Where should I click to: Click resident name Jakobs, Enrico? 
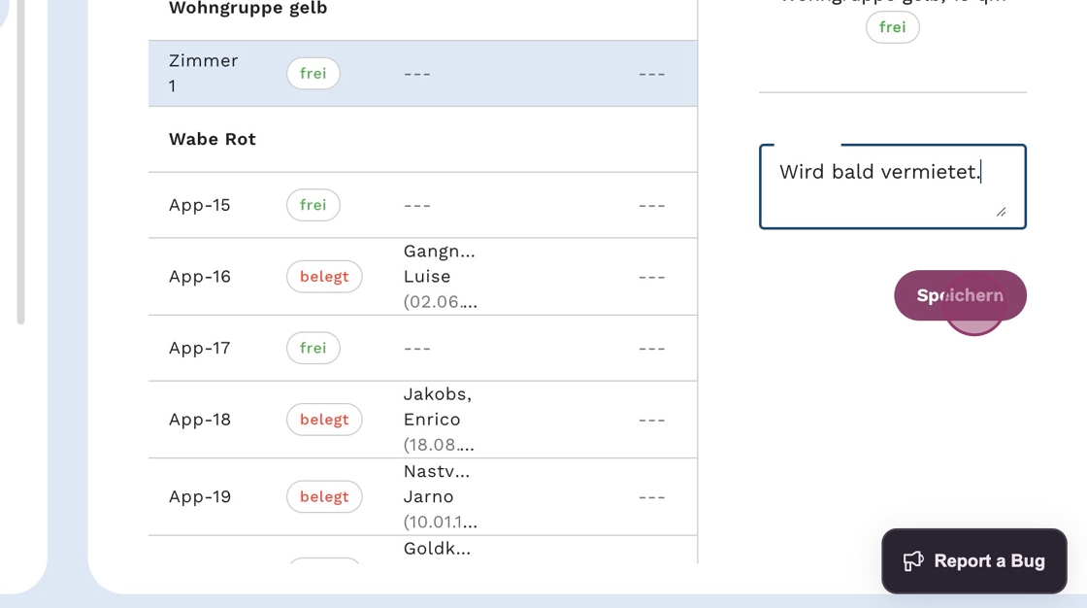pyautogui.click(x=437, y=407)
